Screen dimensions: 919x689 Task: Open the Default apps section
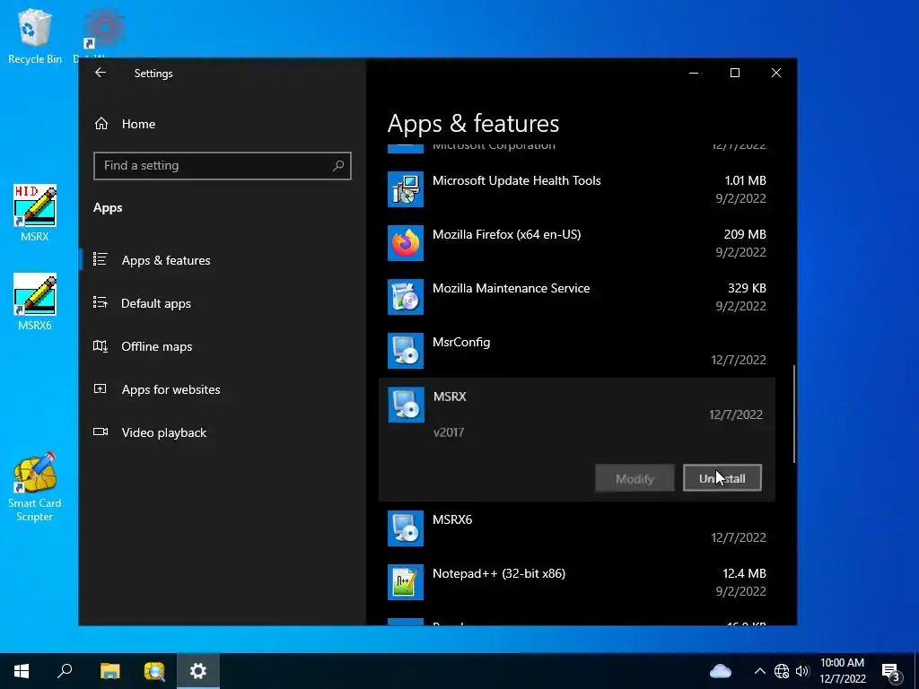coord(223,303)
